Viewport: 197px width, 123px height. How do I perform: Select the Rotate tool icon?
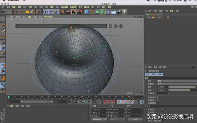(33, 12)
